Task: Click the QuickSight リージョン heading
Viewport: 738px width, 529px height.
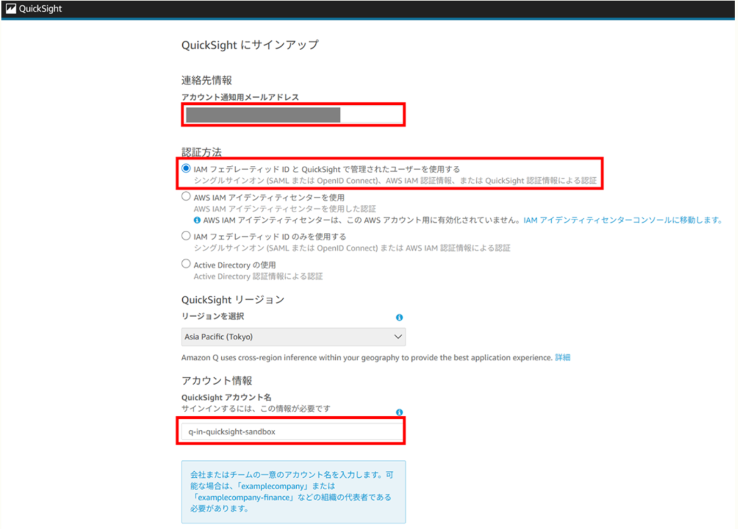Action: point(232,299)
